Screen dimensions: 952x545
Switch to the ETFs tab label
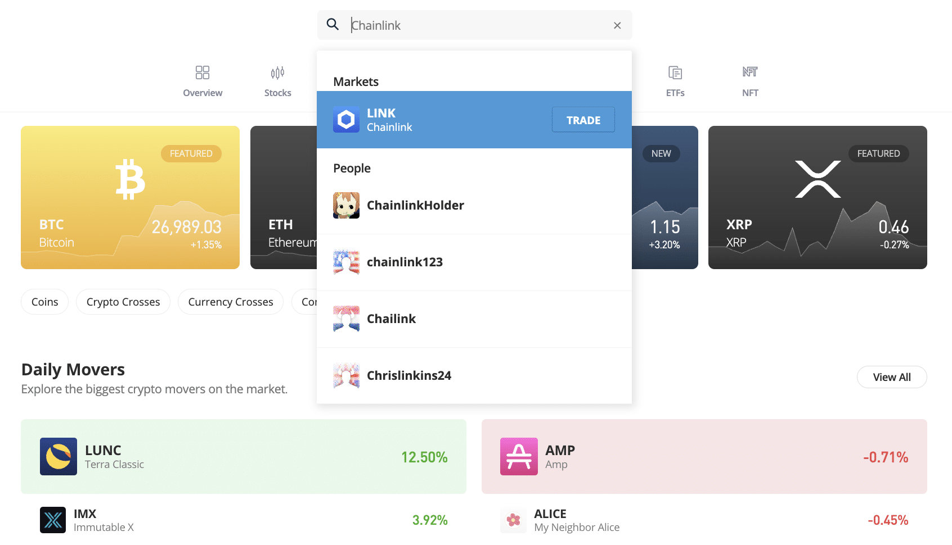pos(675,93)
